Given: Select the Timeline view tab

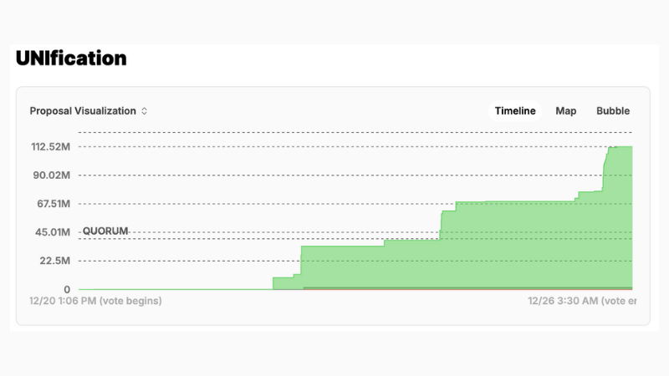Looking at the screenshot, I should coord(514,110).
